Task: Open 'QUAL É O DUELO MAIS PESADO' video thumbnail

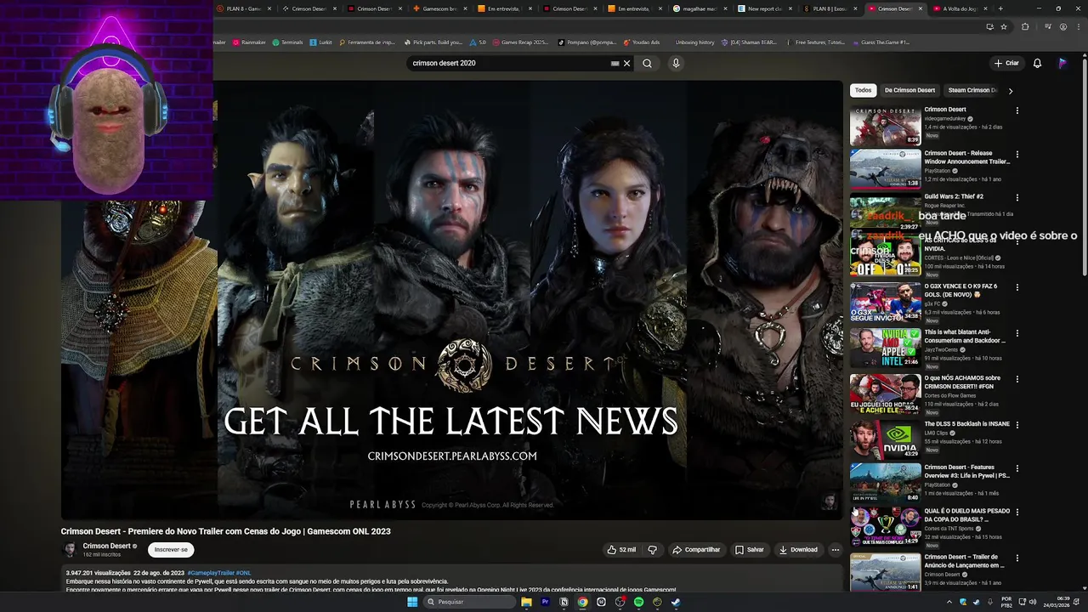Action: (x=885, y=526)
